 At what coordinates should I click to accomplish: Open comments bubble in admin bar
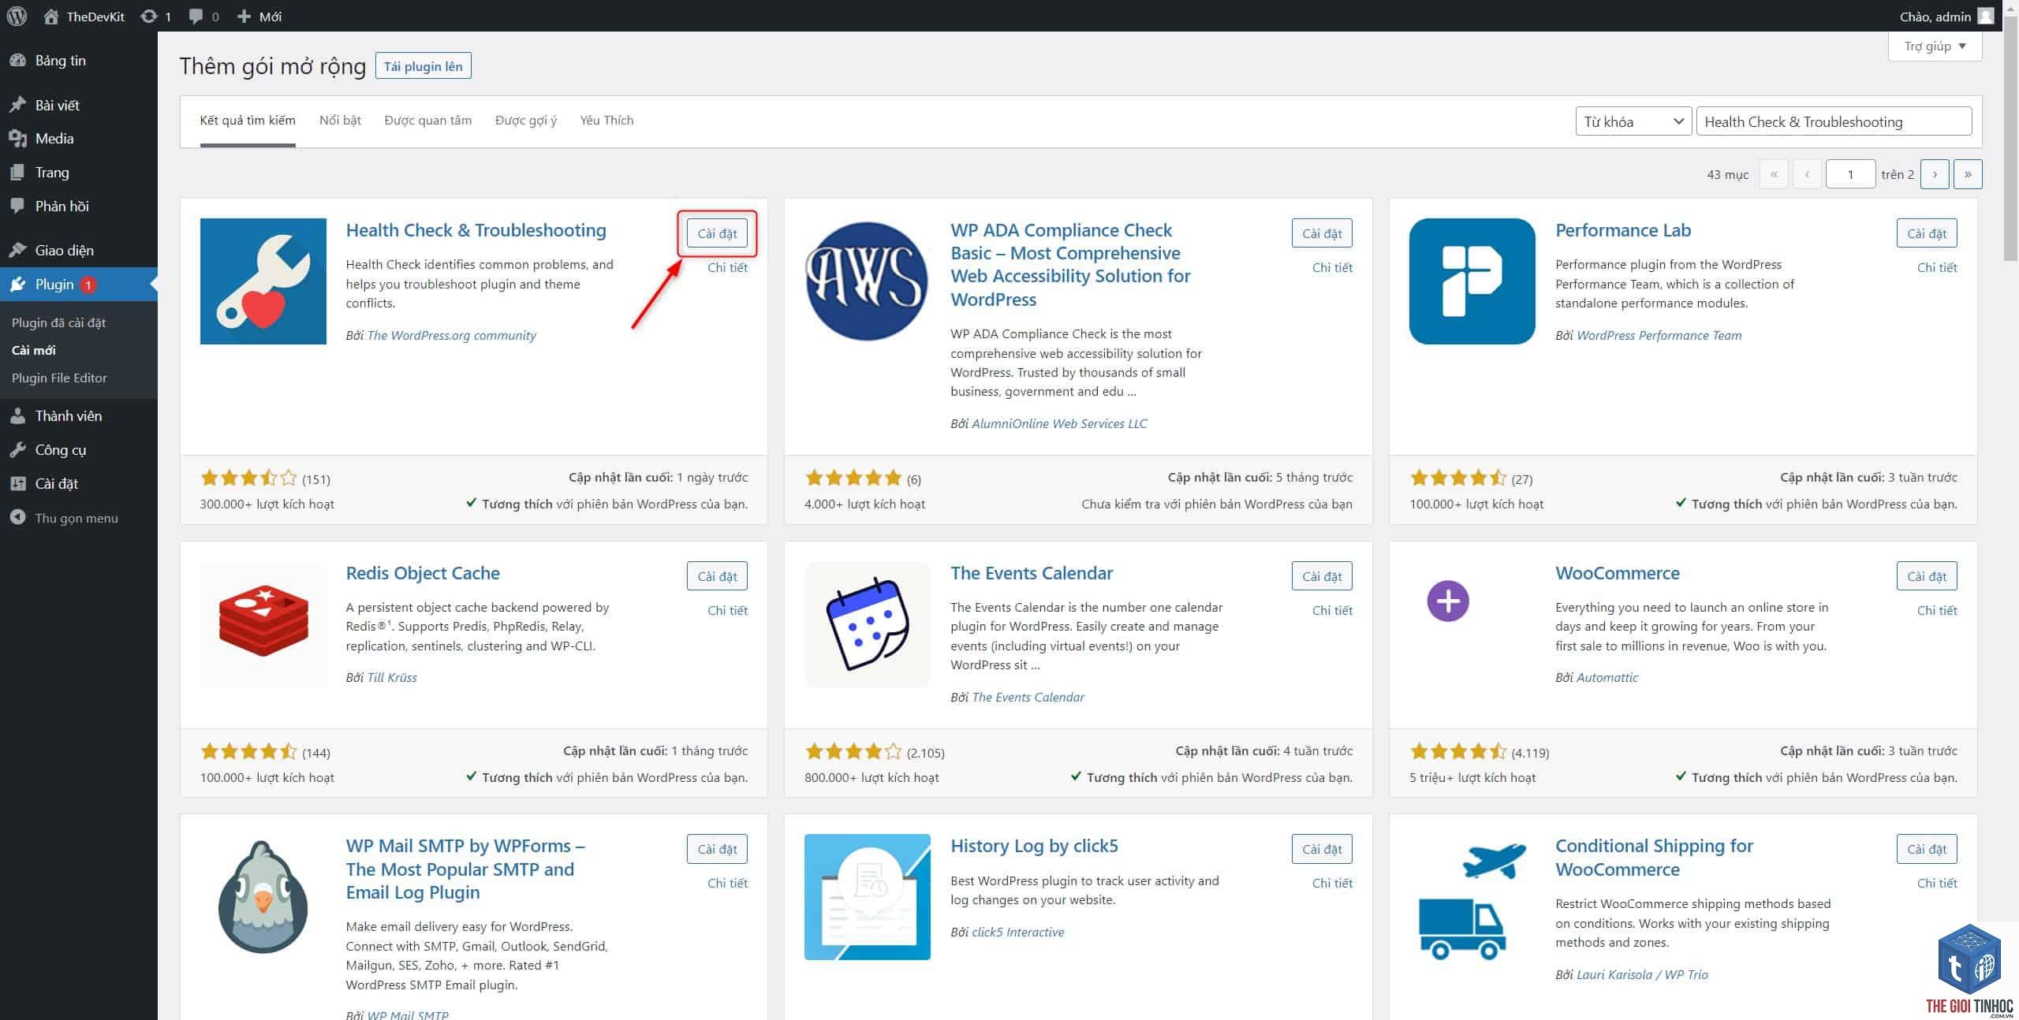(x=204, y=16)
